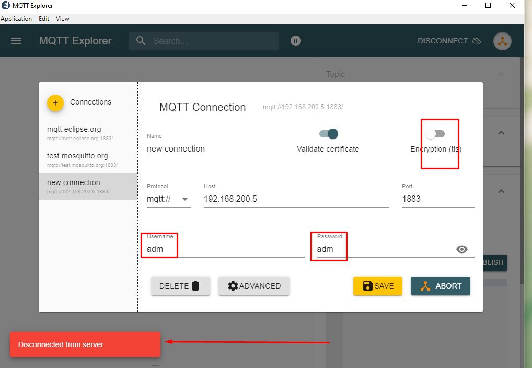This screenshot has width=532, height=368.
Task: Click the Disconnected from server notification
Action: pos(85,344)
